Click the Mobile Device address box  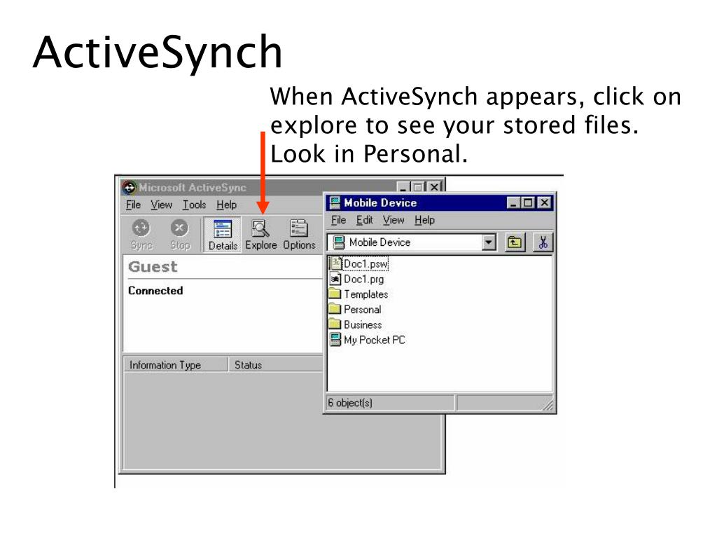point(411,242)
